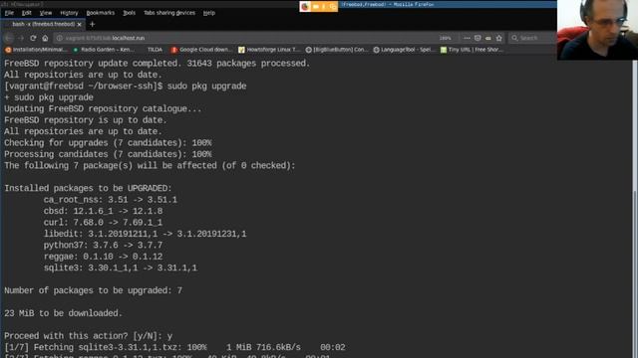Click 'Installed packages to be UPGRADED:' heading
This screenshot has height=358, width=638.
(x=88, y=188)
